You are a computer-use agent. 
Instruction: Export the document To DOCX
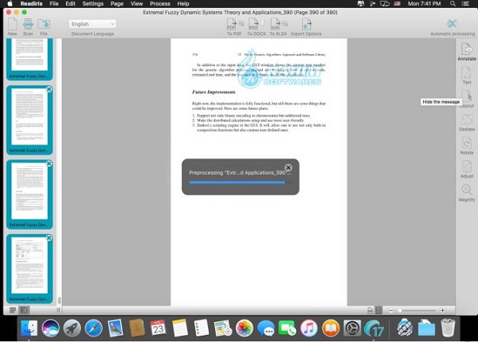click(256, 25)
